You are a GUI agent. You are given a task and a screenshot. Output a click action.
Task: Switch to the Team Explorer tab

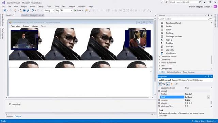188,72
